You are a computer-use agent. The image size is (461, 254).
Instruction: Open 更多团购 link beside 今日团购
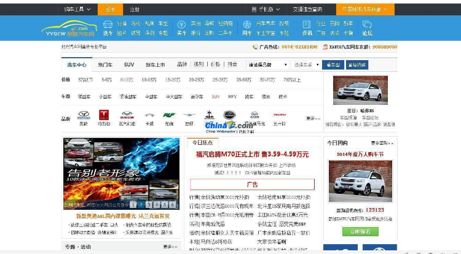tap(382, 143)
